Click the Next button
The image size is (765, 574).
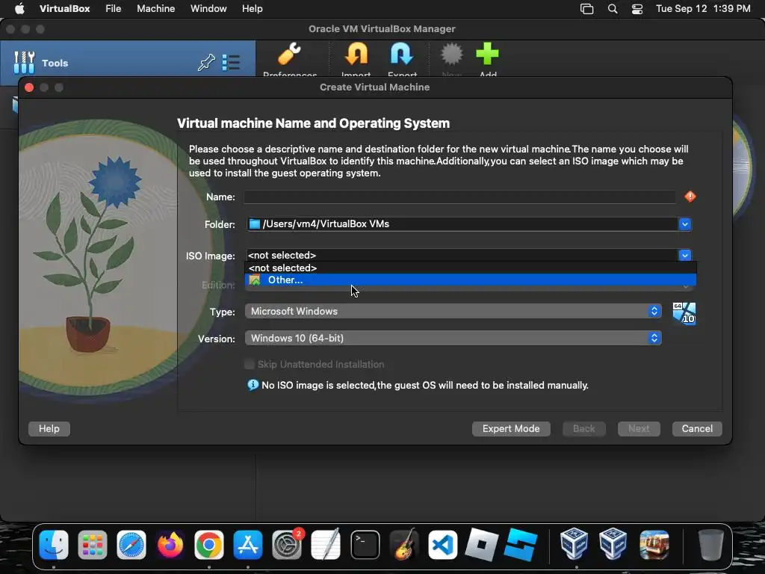(639, 428)
